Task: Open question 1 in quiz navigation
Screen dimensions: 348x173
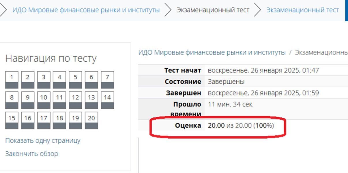Action: coord(12,80)
